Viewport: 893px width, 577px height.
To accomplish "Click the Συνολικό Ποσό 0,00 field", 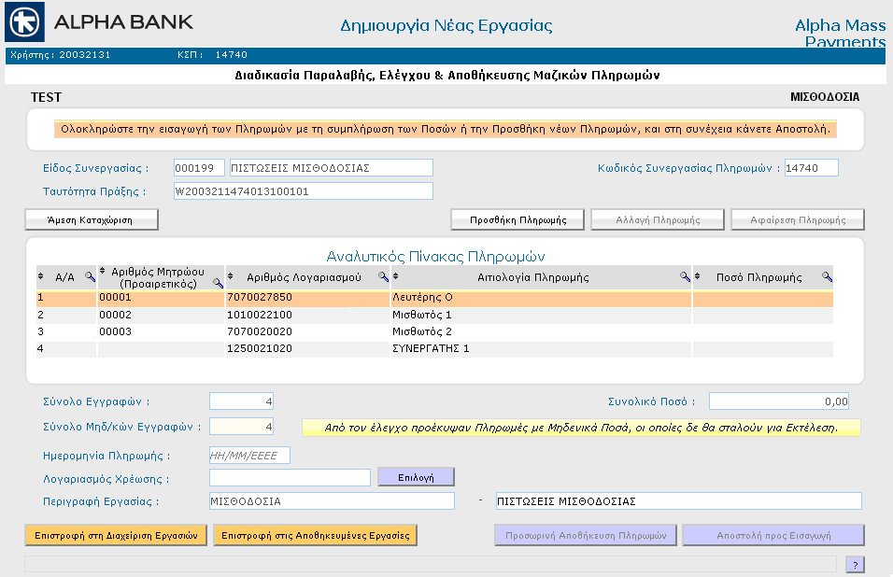I will [779, 401].
